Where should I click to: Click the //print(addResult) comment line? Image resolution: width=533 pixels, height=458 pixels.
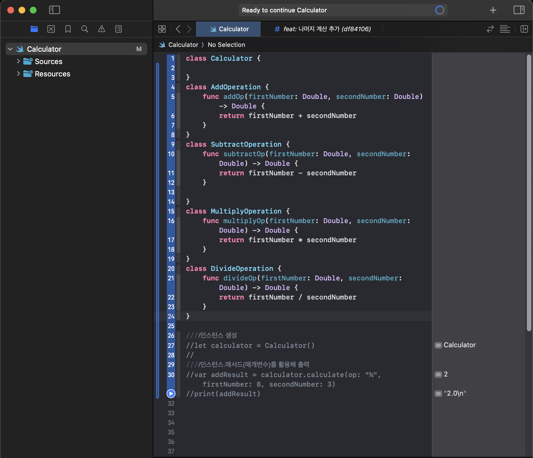point(223,394)
